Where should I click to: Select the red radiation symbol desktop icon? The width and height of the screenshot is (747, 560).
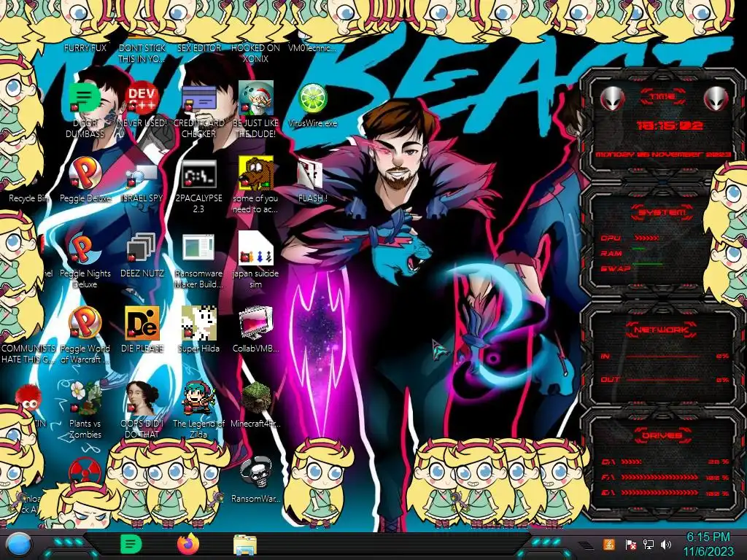click(85, 470)
